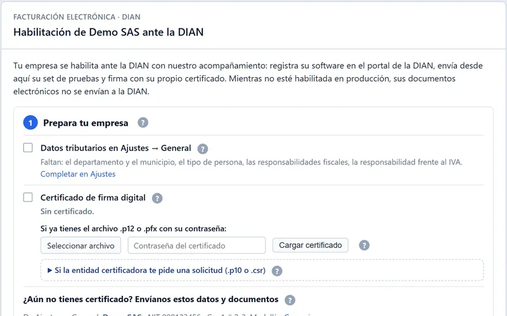Open help icon beside Prepara tu empresa
This screenshot has width=507, height=316.
[143, 123]
